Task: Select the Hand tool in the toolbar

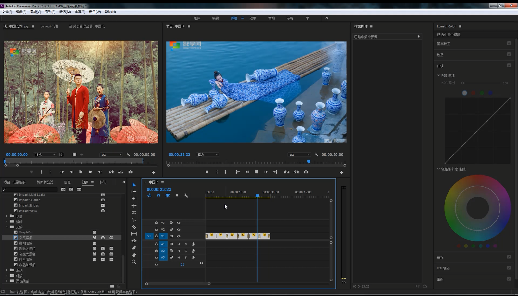Action: (x=134, y=255)
